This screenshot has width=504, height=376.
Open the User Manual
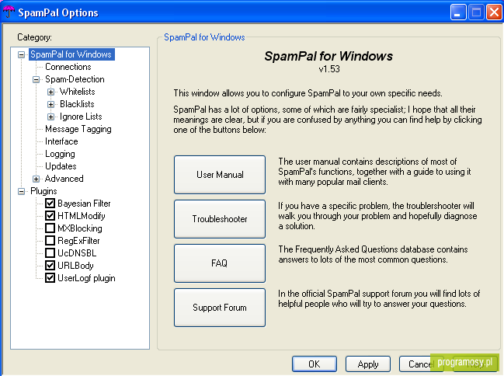point(220,175)
